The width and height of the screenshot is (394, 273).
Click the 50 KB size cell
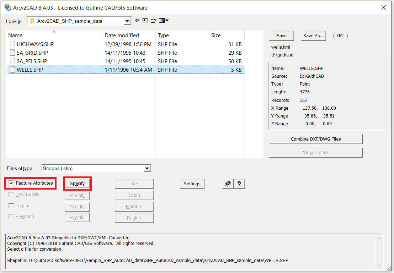[x=235, y=61]
